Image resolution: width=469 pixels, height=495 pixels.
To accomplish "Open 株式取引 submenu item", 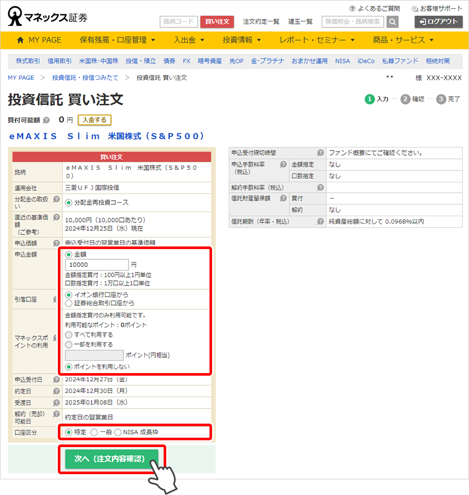I will (x=28, y=61).
